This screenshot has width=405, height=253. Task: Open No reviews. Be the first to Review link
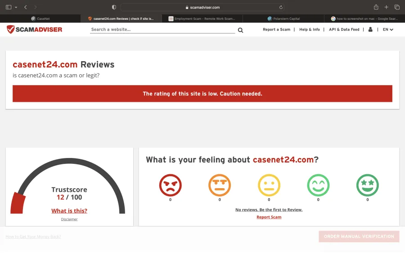point(269,210)
